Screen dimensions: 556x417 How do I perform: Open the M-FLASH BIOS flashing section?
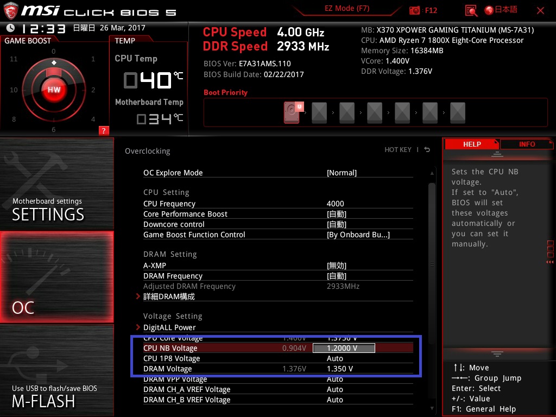[56, 370]
